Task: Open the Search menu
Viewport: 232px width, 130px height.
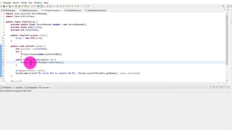Action: click(16, 3)
